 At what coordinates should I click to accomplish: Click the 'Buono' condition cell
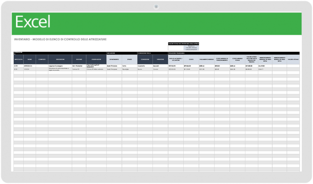point(145,69)
